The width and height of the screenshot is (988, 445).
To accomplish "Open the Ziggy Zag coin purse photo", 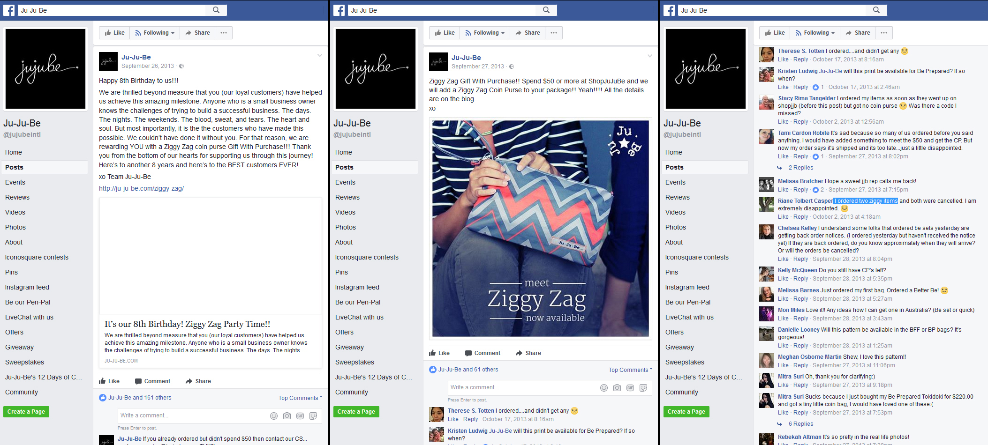I will pyautogui.click(x=541, y=229).
